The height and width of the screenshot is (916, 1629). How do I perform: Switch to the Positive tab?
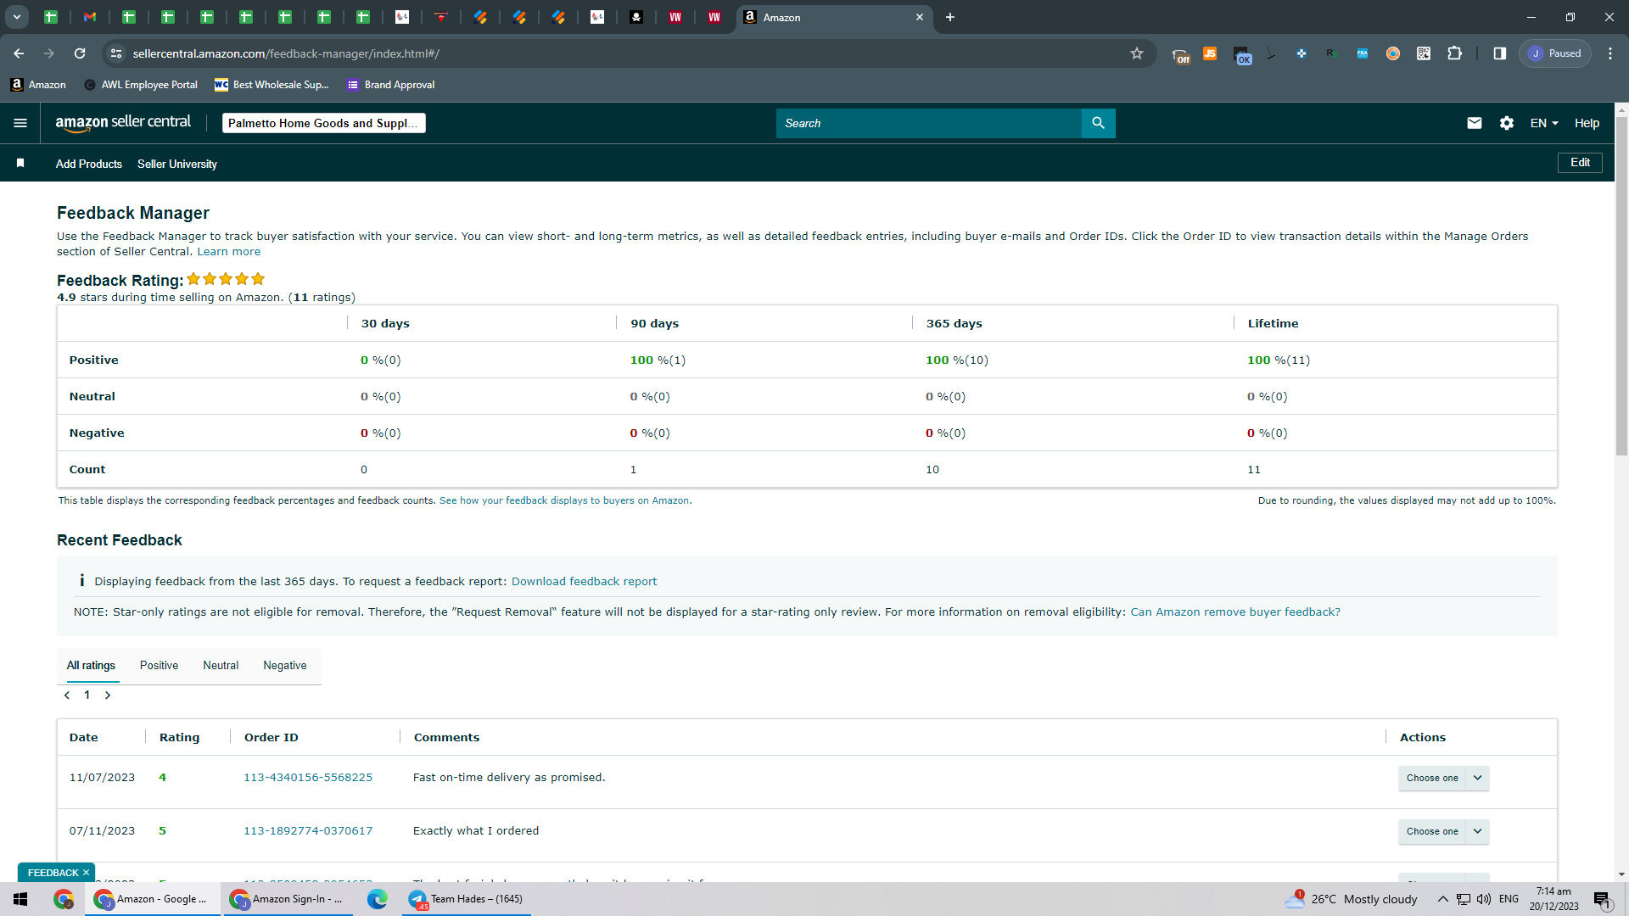(x=159, y=666)
